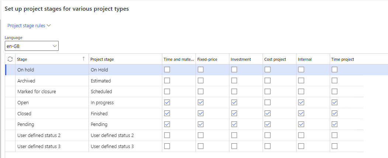Image resolution: width=388 pixels, height=158 pixels.
Task: Select the Marked for closure stage cell
Action: click(x=52, y=91)
